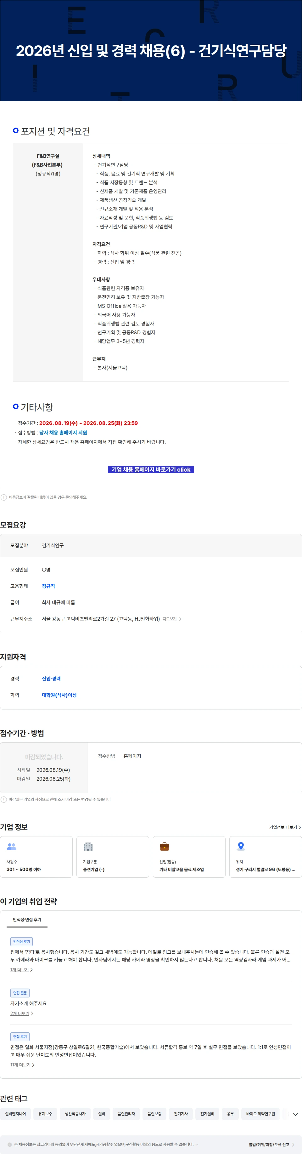Image resolution: width=302 pixels, height=1154 pixels.
Task: Expand 1개 더보기 under 인적성 후기
Action: 21,970
